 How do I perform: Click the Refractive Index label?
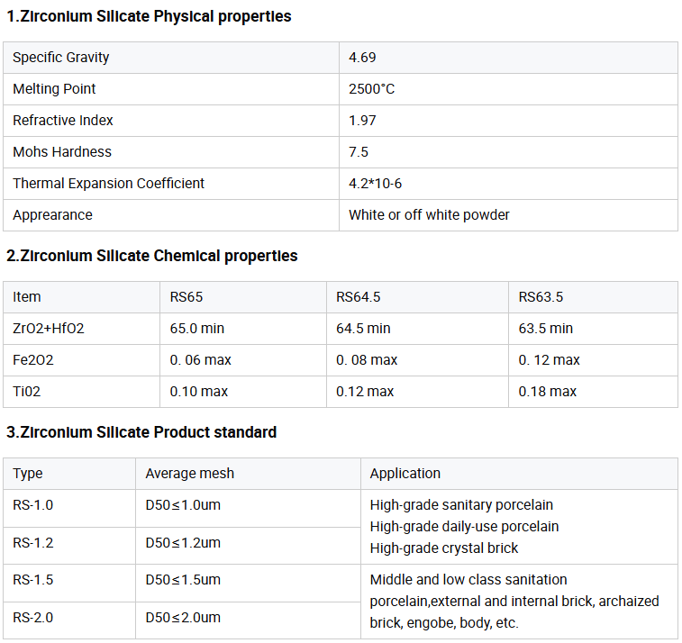63,121
